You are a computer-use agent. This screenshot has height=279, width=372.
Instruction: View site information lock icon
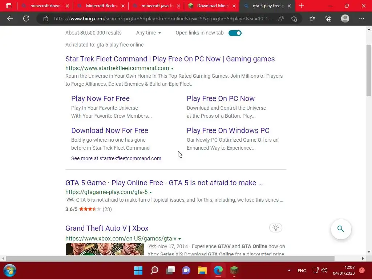pyautogui.click(x=46, y=19)
